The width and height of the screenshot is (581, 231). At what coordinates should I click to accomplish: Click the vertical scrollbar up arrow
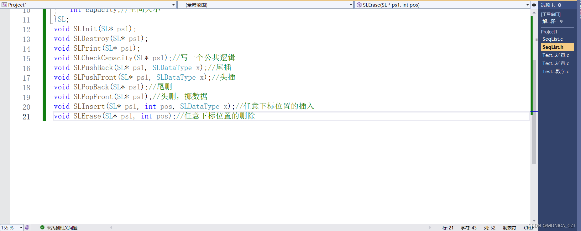click(534, 13)
